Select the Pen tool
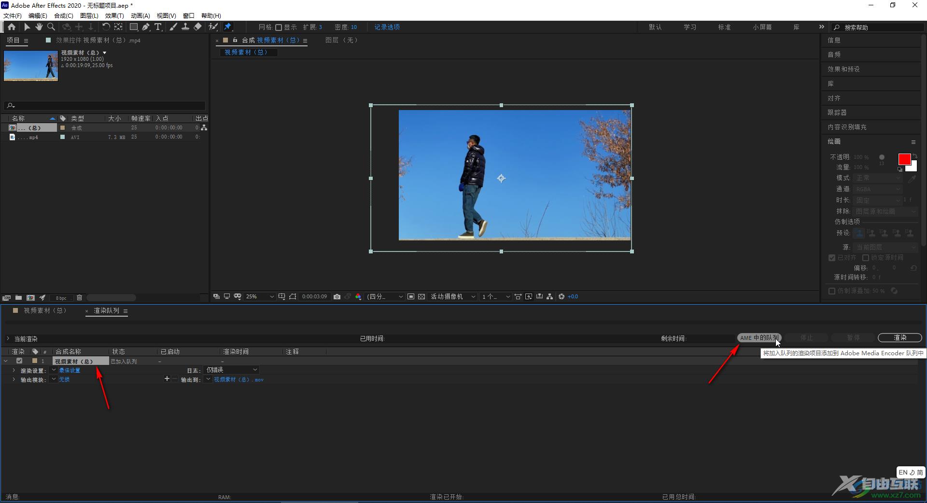The image size is (927, 503). 146,27
